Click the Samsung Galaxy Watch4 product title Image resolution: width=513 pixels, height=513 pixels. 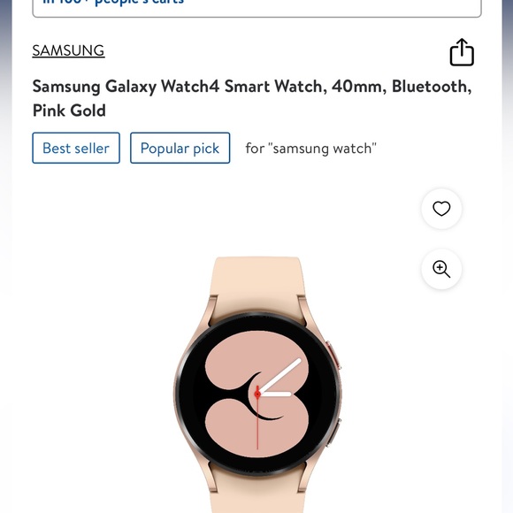point(252,98)
